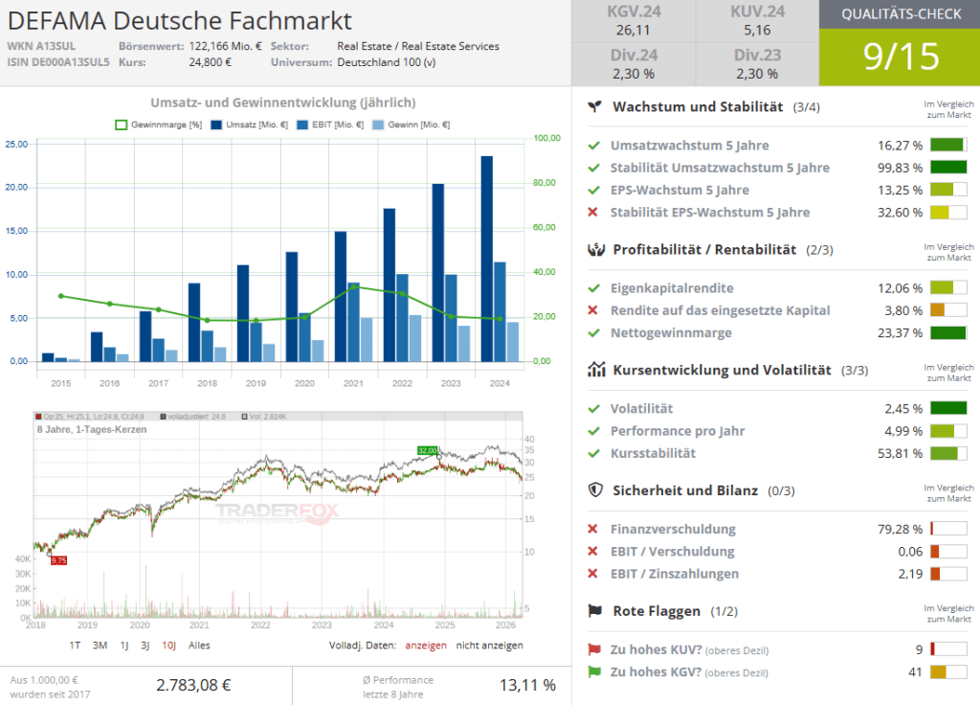Click nicht anzeigen for adjusted data
Viewport: 980px width, 705px height.
pos(489,646)
